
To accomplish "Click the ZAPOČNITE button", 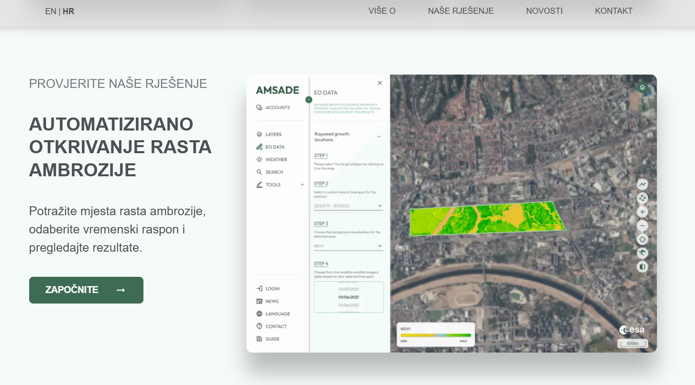I will tap(86, 290).
